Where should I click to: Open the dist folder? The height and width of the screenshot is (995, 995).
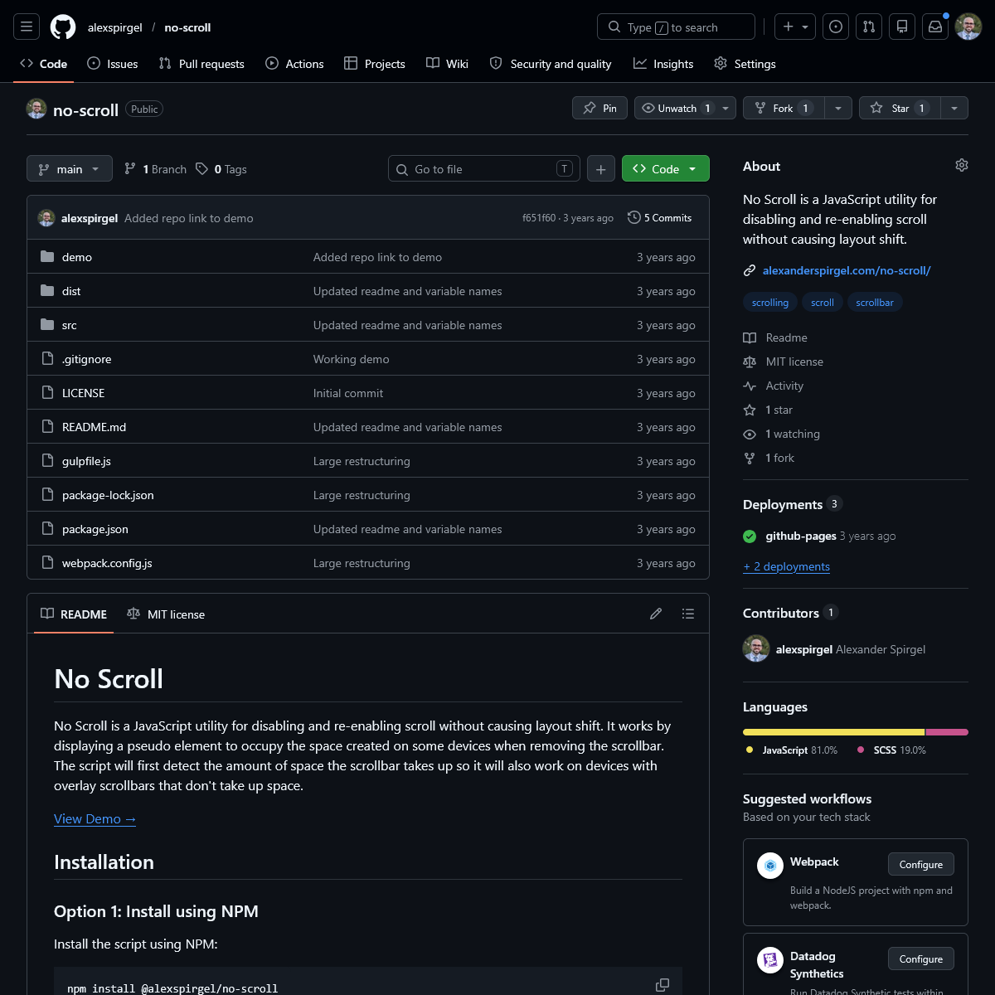pyautogui.click(x=71, y=291)
